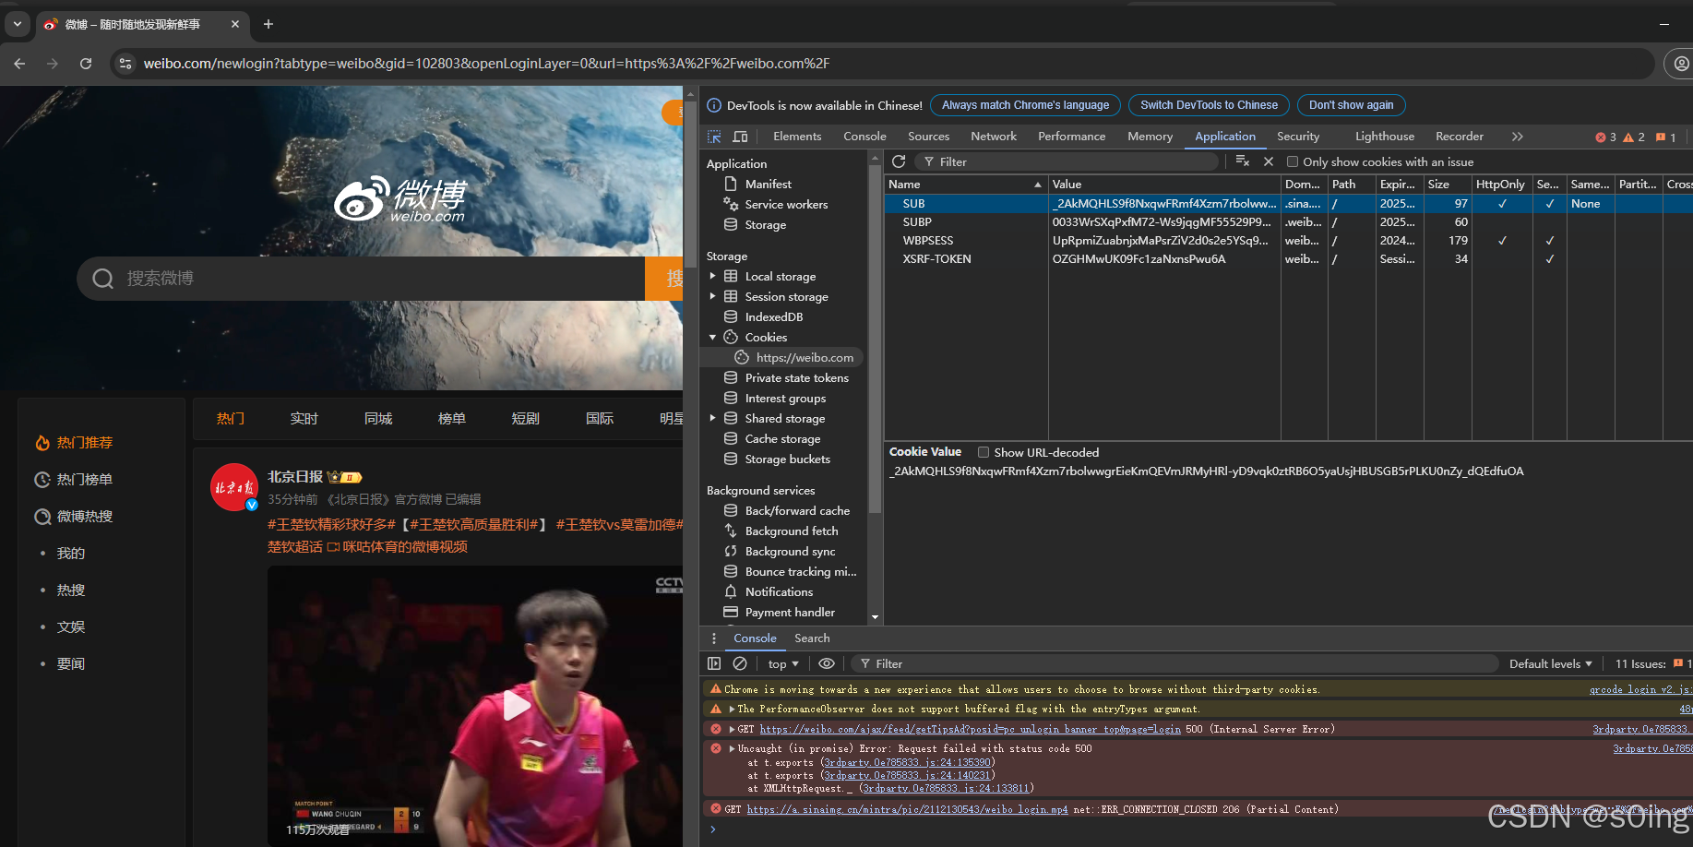The width and height of the screenshot is (1693, 847).
Task: Select 热门推荐 in Weibo sidebar
Action: pos(74,443)
